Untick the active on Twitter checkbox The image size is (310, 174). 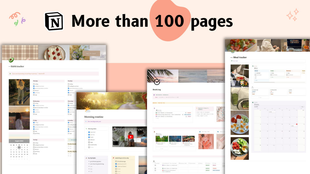point(116,166)
